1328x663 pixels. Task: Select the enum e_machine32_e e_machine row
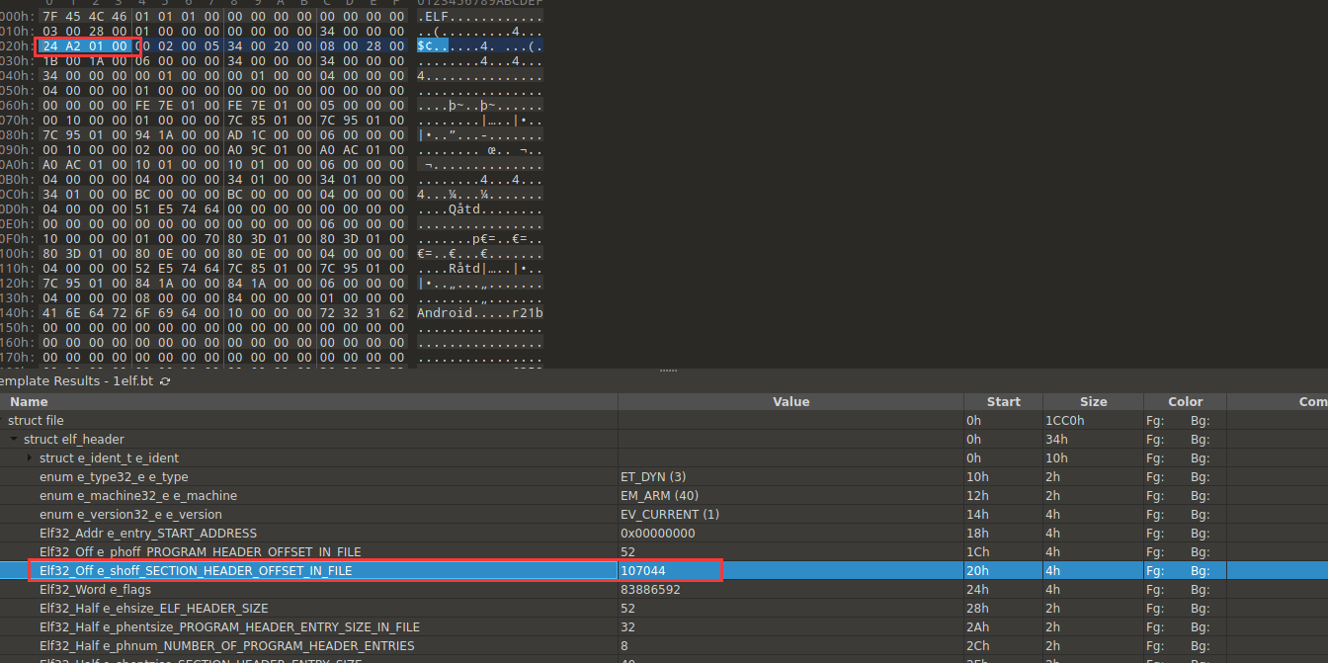click(664, 496)
